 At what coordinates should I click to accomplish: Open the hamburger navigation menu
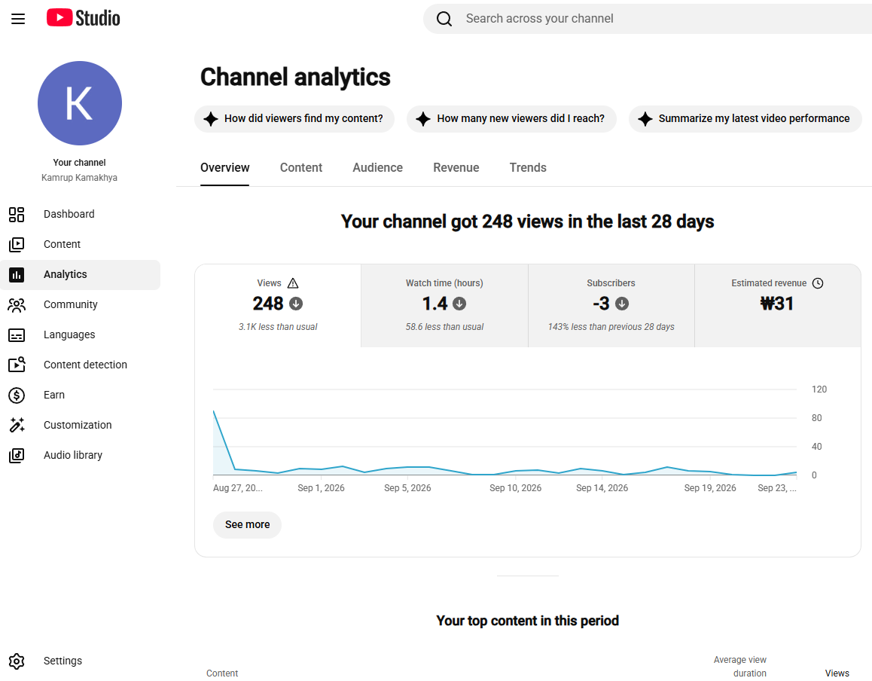(18, 18)
